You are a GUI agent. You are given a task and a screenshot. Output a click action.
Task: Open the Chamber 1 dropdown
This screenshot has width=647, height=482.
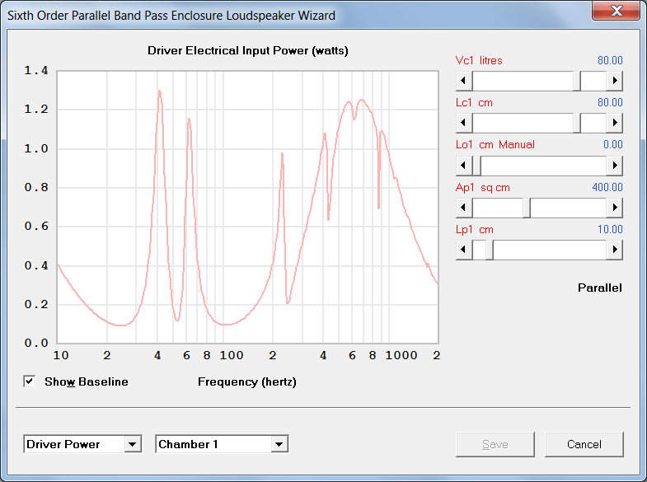(279, 444)
